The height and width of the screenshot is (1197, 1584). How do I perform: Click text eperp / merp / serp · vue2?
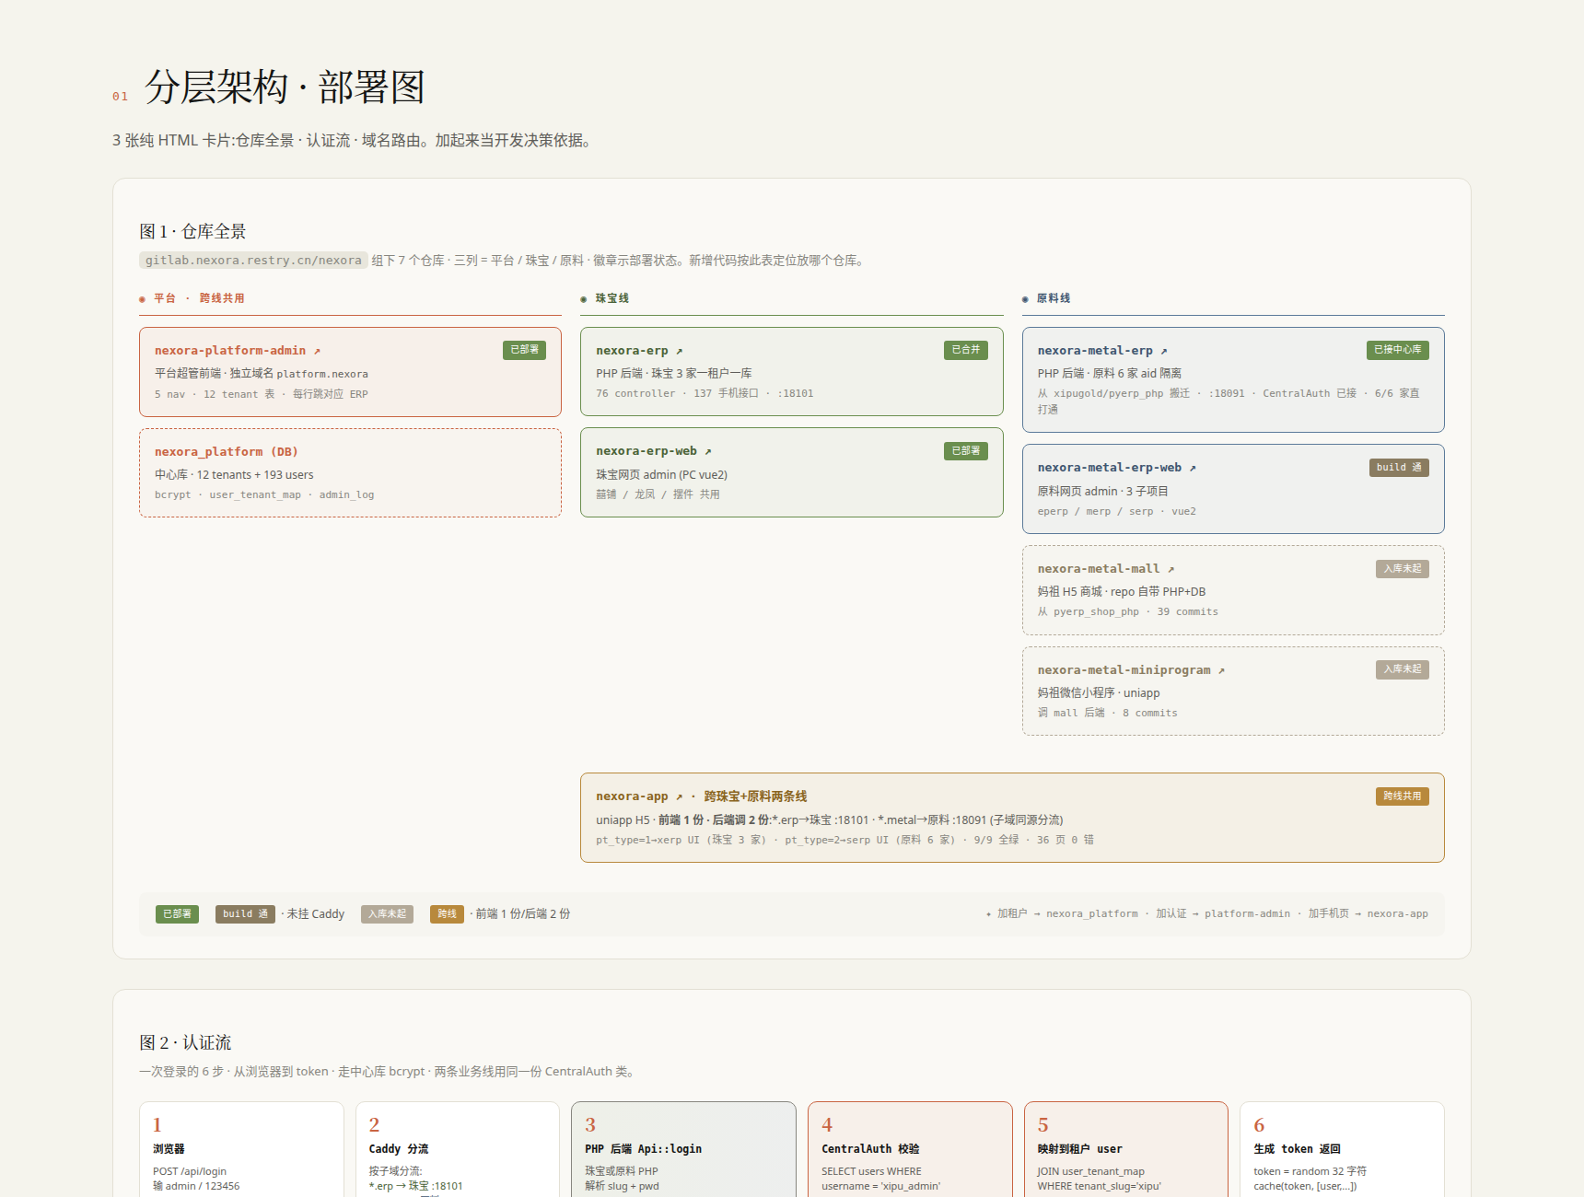click(x=1117, y=512)
